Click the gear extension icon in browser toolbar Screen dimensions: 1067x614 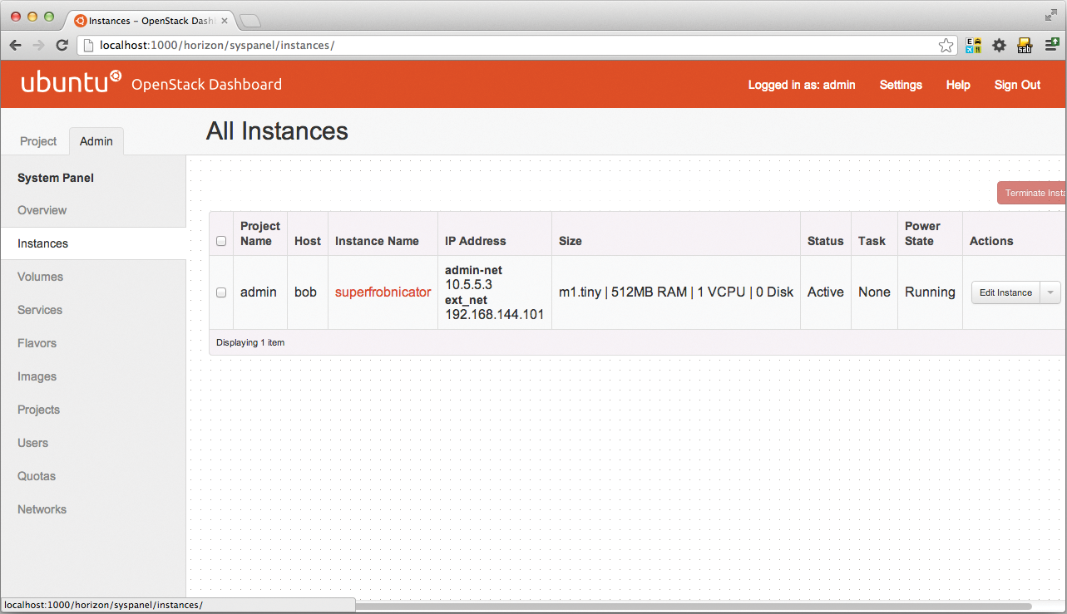coord(999,46)
